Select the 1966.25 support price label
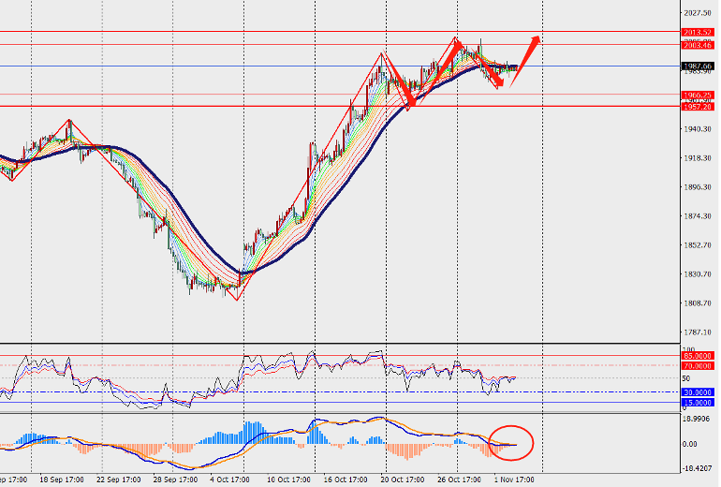The width and height of the screenshot is (721, 487). pos(697,96)
